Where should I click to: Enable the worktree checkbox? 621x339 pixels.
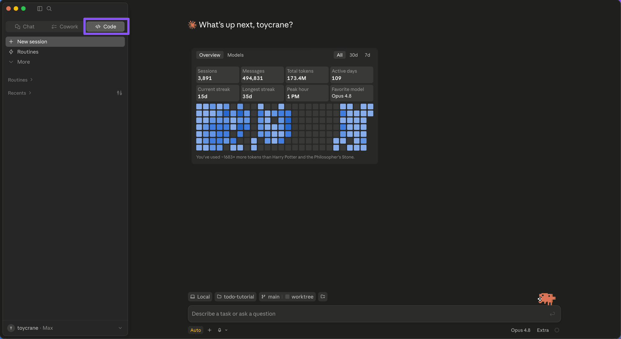click(287, 297)
